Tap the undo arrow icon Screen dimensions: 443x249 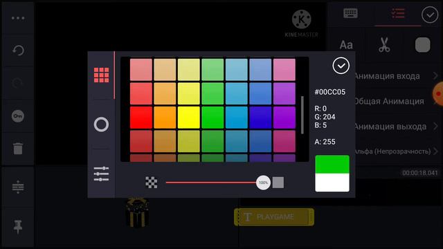coord(18,50)
